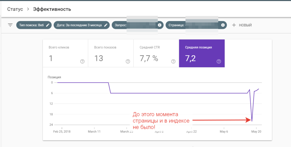
Task: Select 'Эффективность' breadcrumb title
Action: pos(52,9)
